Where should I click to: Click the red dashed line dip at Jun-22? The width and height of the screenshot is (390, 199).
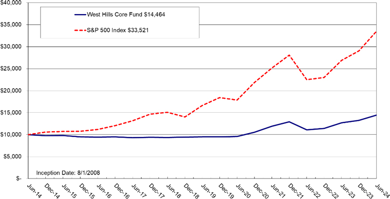point(307,80)
